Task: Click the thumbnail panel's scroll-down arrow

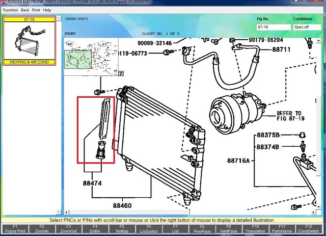Action: pyautogui.click(x=59, y=212)
